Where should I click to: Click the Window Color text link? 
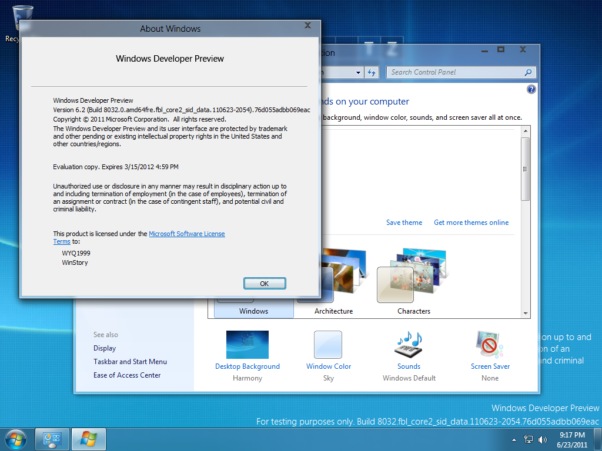tap(329, 366)
